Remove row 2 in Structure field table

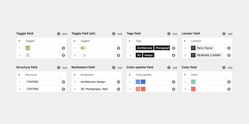pos(63,89)
